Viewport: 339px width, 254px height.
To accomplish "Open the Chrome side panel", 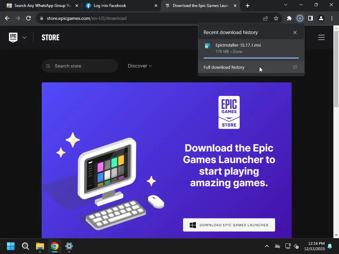I will coord(311,19).
